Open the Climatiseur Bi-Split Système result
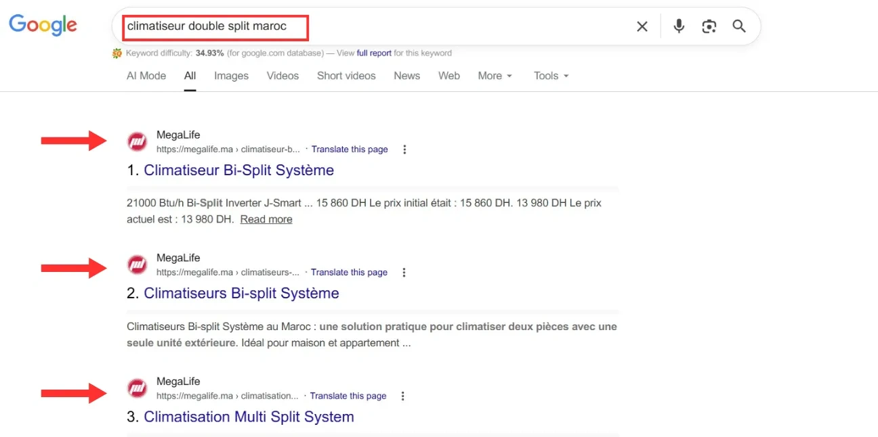This screenshot has width=878, height=437. point(238,170)
